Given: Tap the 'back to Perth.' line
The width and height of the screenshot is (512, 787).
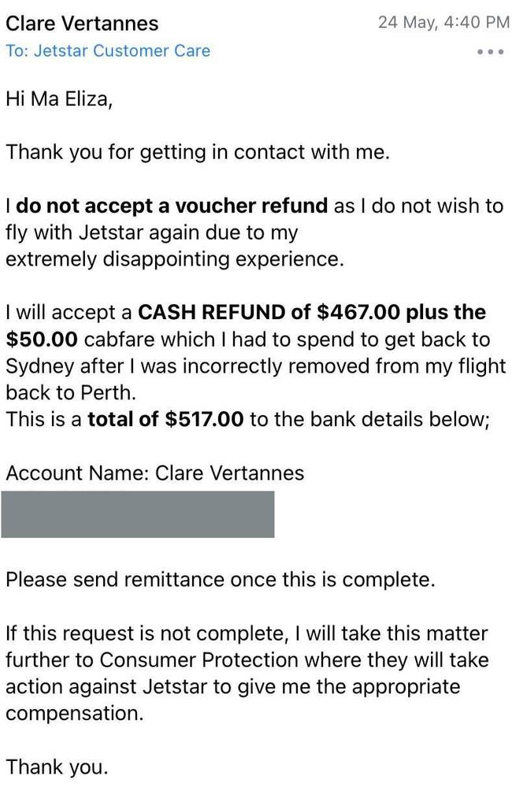Looking at the screenshot, I should [71, 392].
